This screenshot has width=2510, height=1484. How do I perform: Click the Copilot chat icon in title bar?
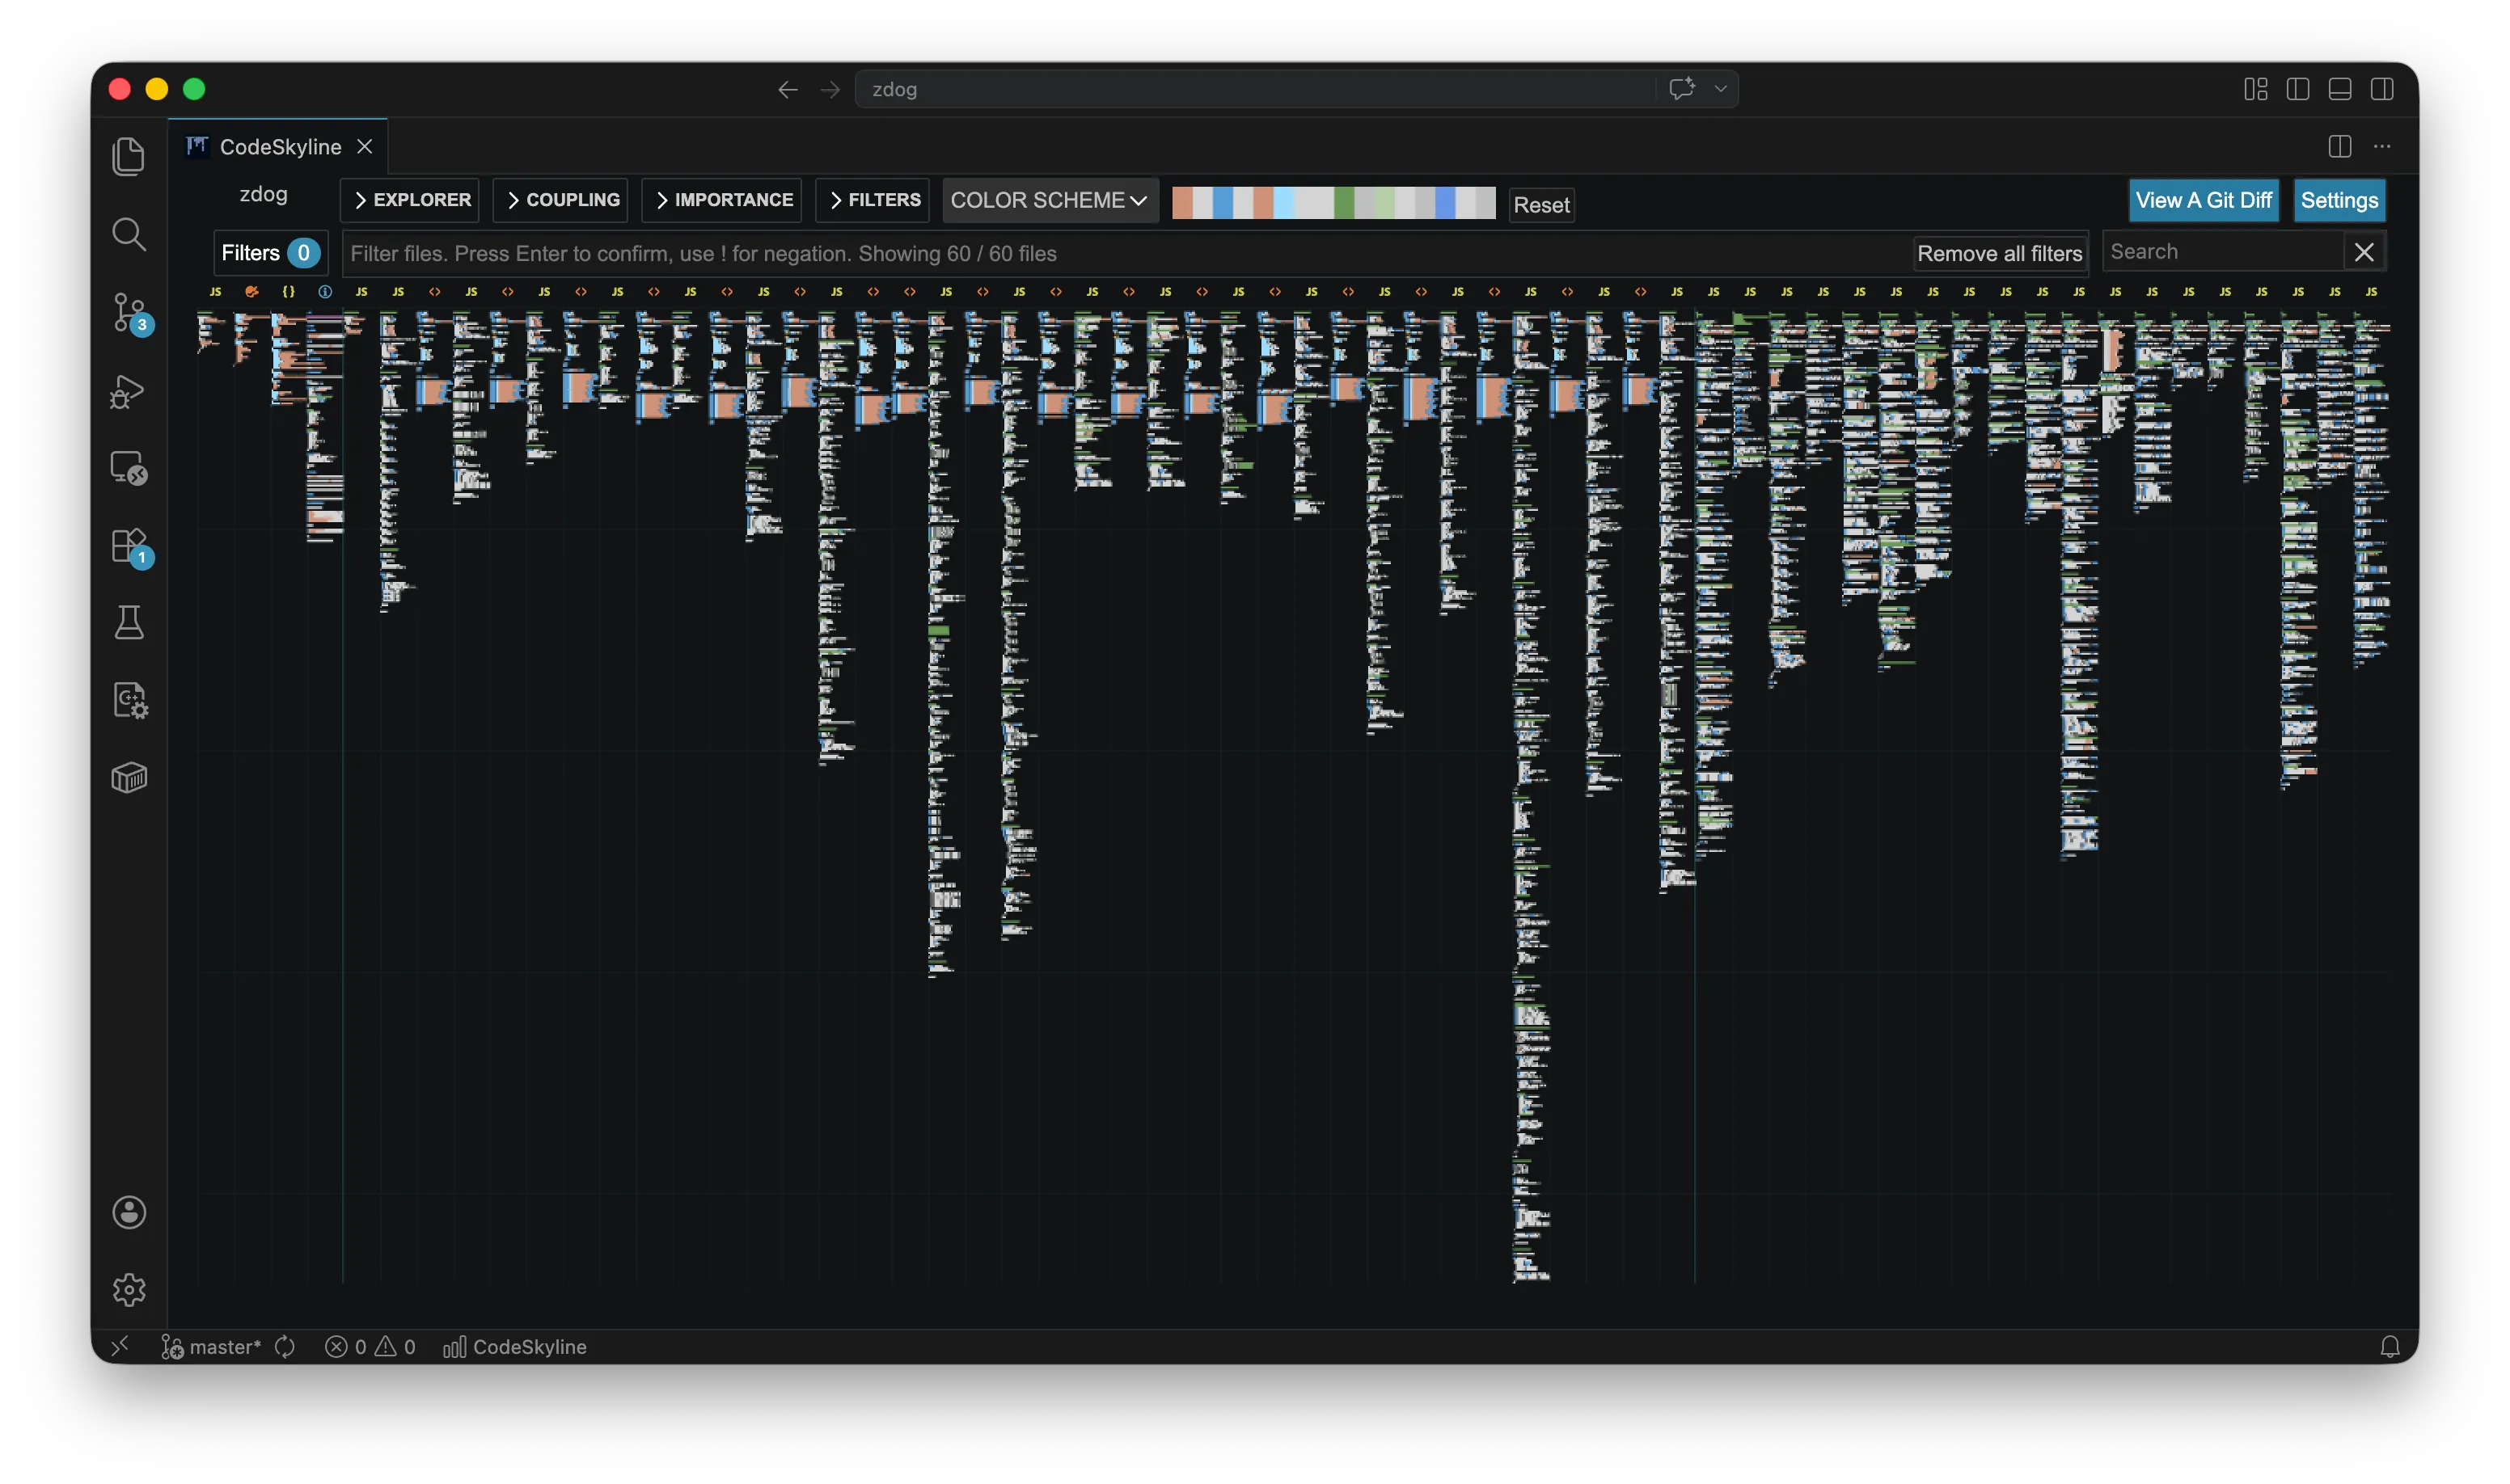(1682, 89)
